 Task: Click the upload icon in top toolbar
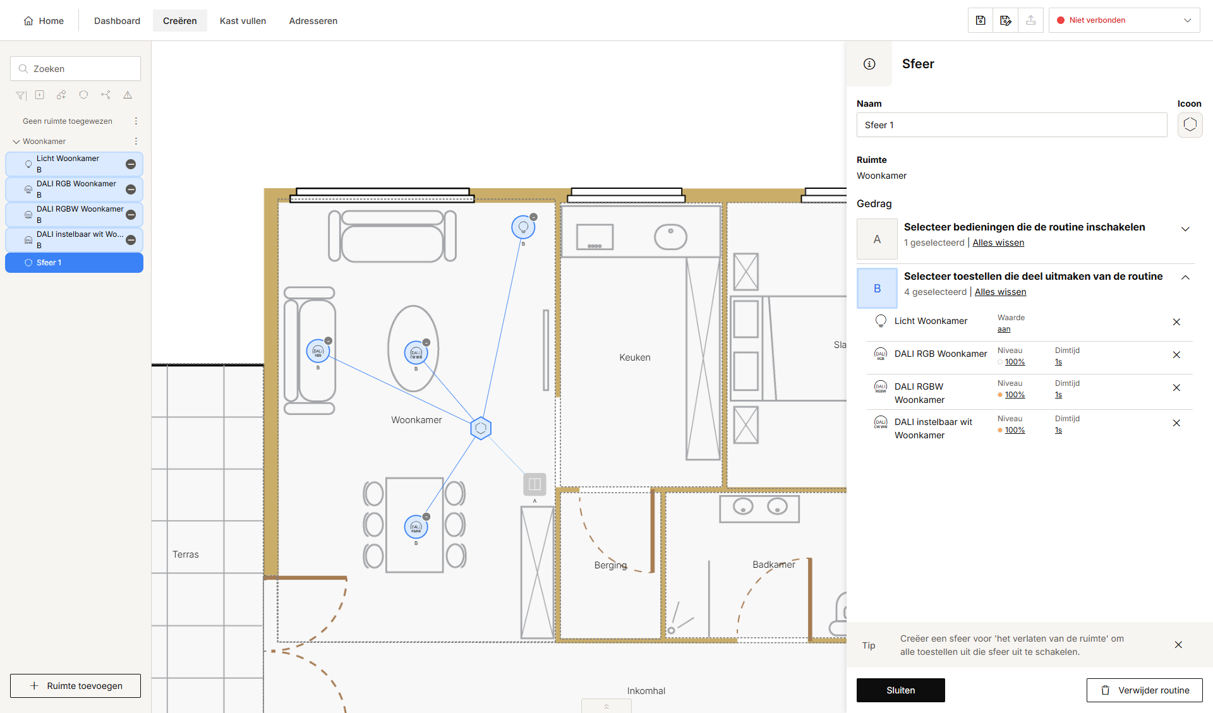click(x=1031, y=20)
